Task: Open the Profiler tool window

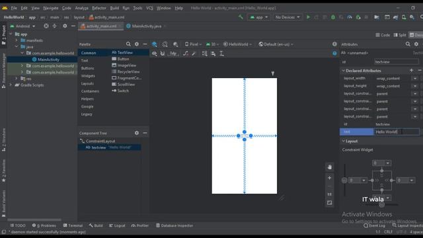Action: point(140,225)
